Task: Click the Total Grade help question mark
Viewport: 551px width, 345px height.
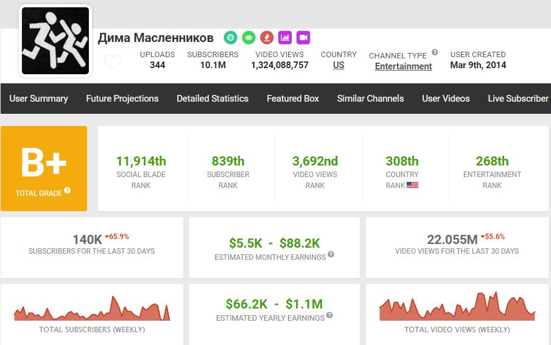Action: tap(68, 190)
